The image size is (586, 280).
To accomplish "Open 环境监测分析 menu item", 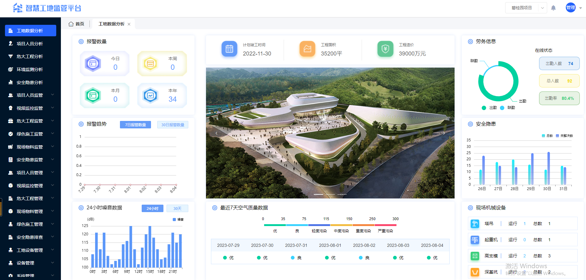I will (30, 69).
